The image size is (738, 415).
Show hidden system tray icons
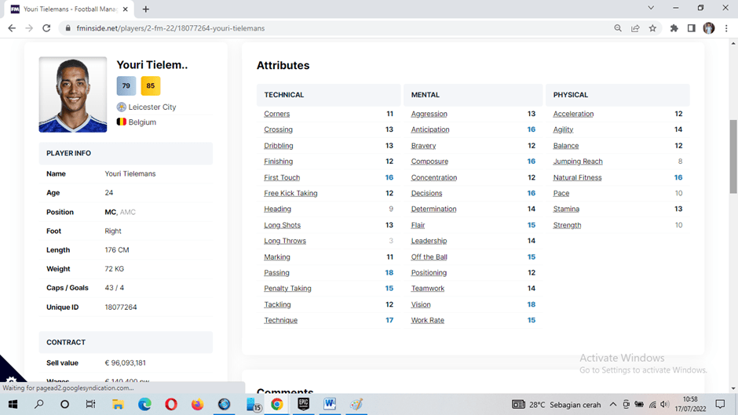pyautogui.click(x=613, y=405)
